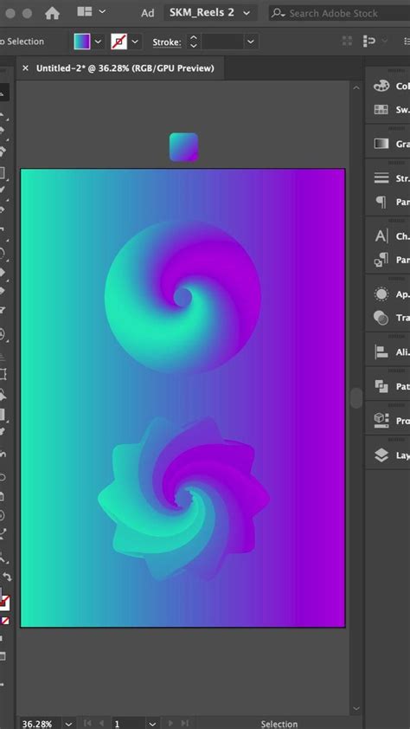
Task: Click the vertical scrollbar down arrow
Action: click(356, 708)
